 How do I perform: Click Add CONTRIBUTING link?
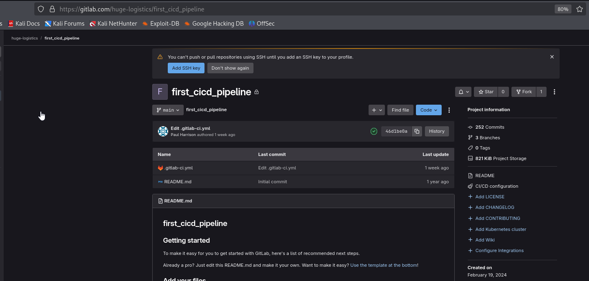pos(498,218)
